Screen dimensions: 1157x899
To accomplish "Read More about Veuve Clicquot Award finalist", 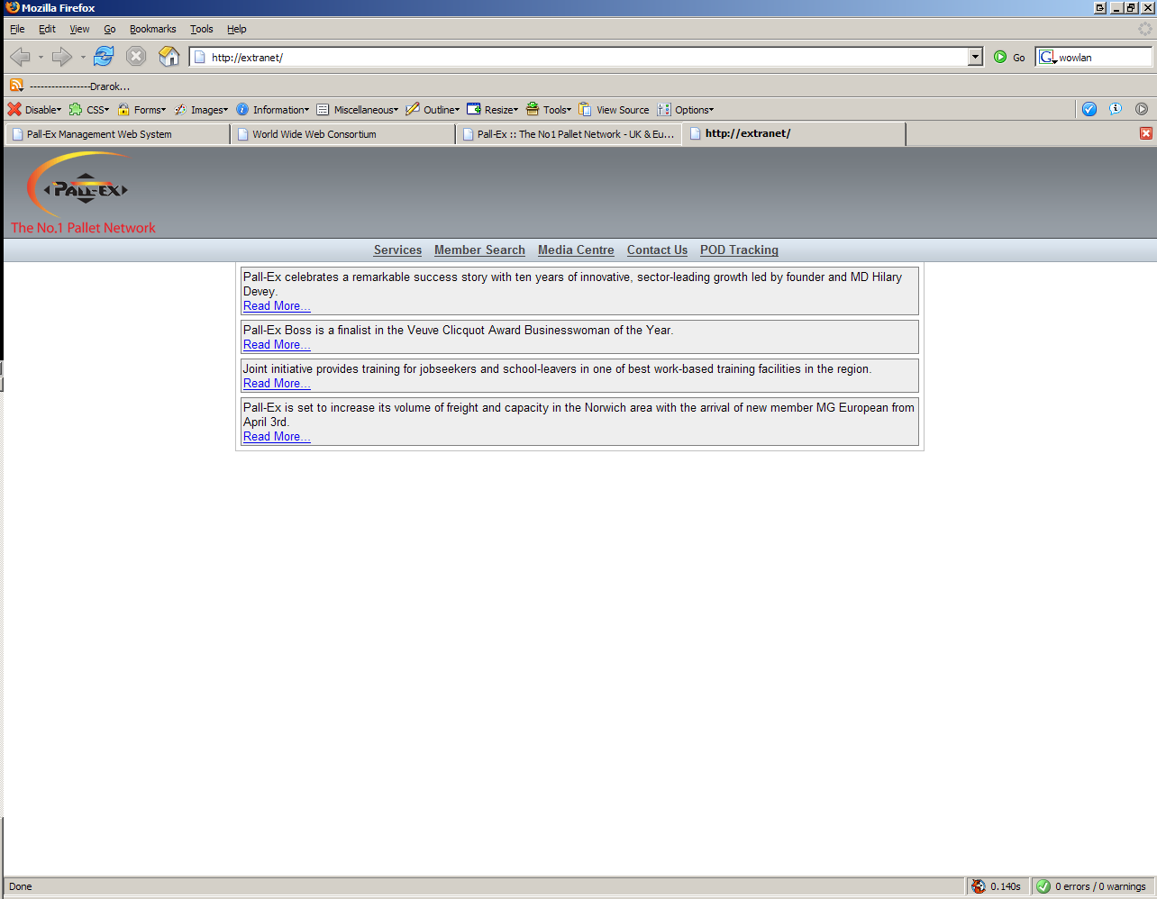I will 277,345.
